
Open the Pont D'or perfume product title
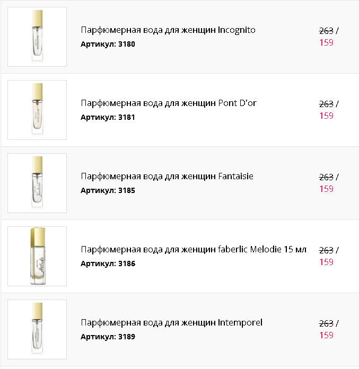(x=168, y=103)
